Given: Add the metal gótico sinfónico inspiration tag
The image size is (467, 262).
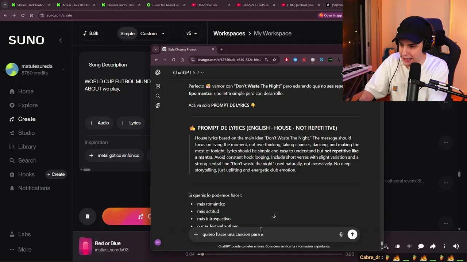Looking at the screenshot, I should [x=115, y=155].
